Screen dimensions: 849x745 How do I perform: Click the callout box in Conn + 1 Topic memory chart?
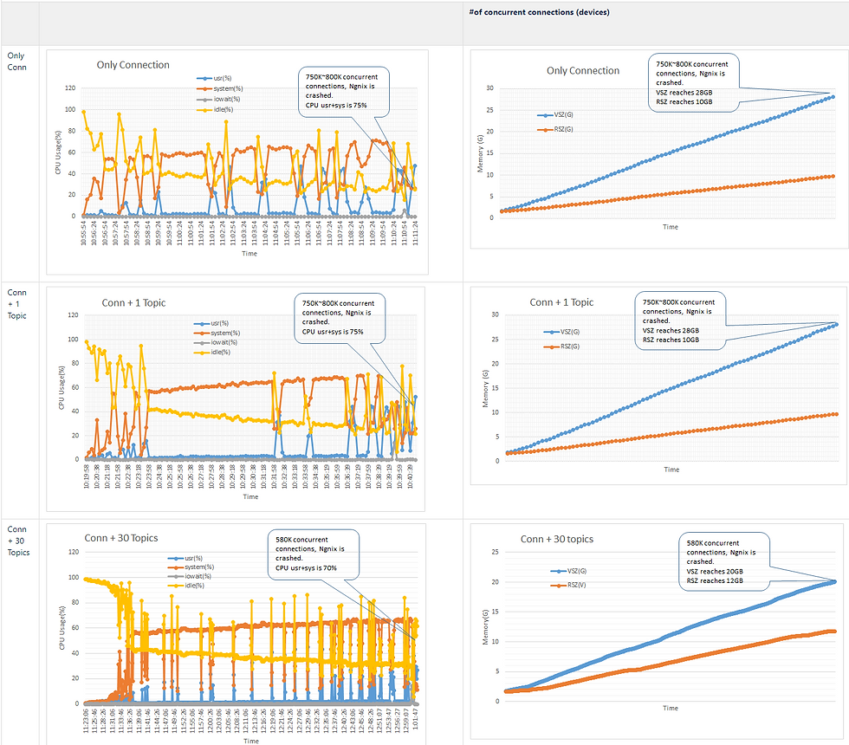680,321
